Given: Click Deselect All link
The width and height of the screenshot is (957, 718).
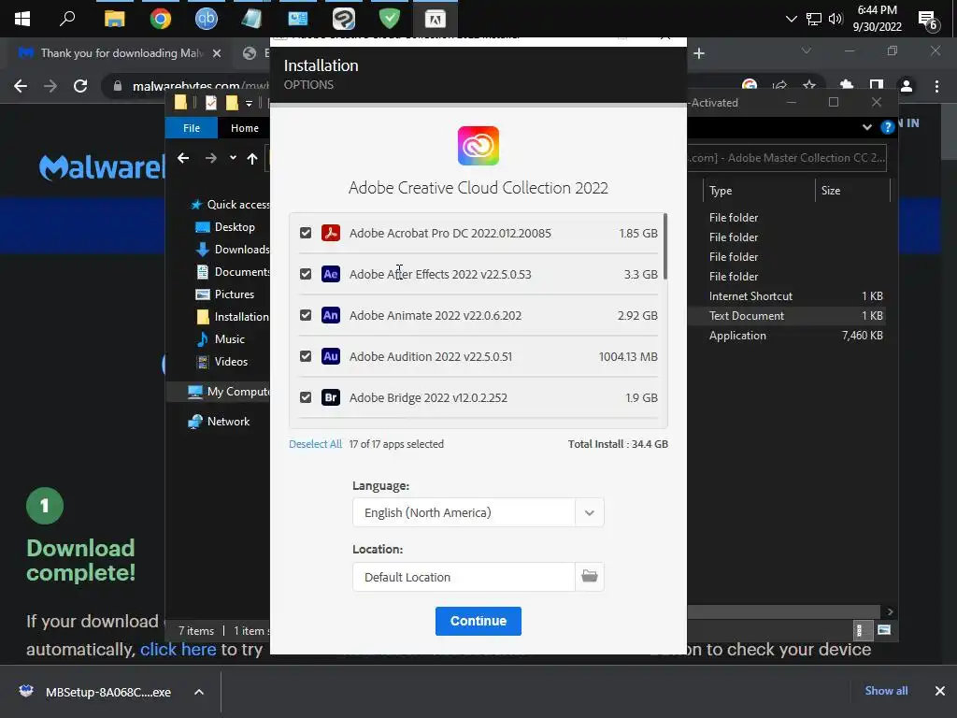Looking at the screenshot, I should [315, 444].
